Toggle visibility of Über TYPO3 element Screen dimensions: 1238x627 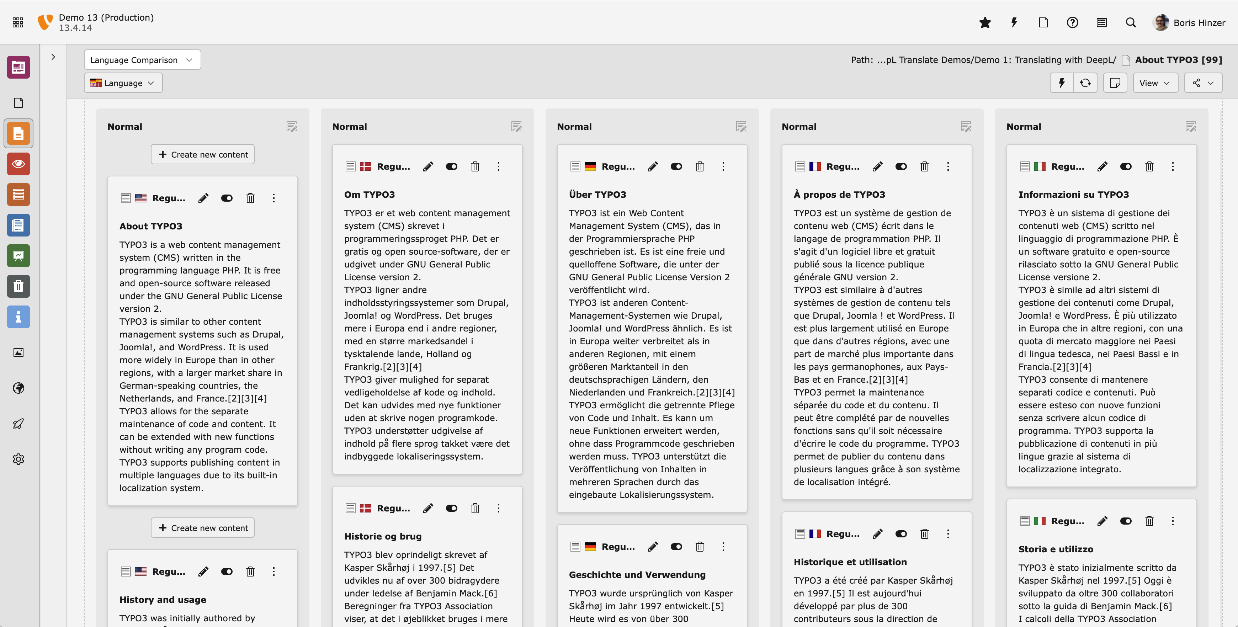[677, 166]
